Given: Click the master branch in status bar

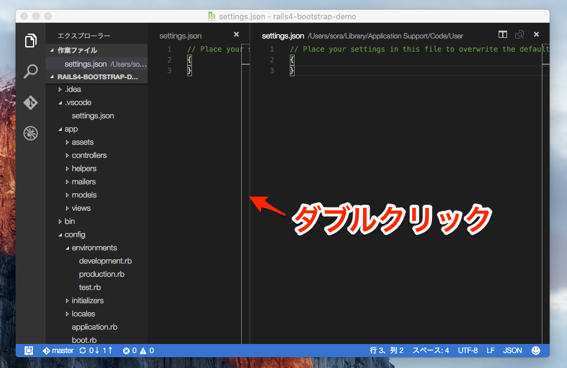Looking at the screenshot, I should coord(58,351).
